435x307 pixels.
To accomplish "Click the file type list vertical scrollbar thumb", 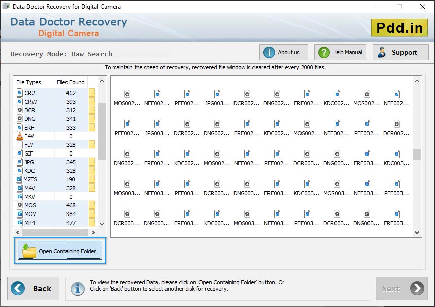I will [102, 131].
